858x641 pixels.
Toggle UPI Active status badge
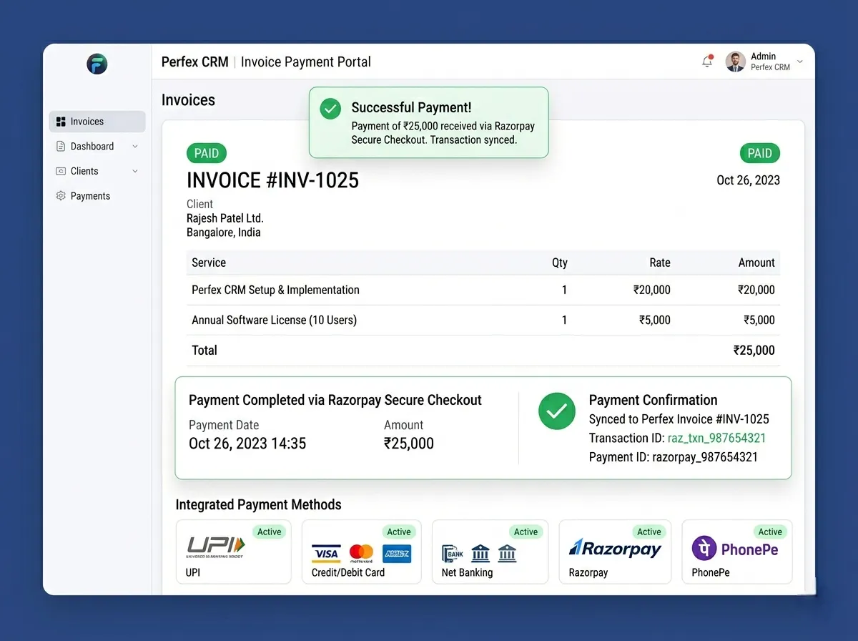point(269,532)
